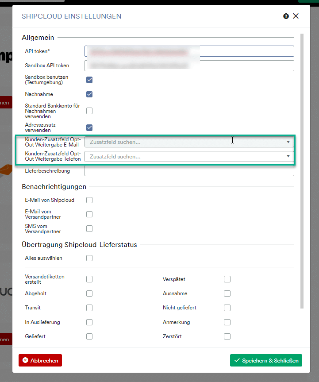Screen dimensions: 319x382
Task: Uncheck Sandbox benutzen (Testumgebung)
Action: [x=89, y=80]
